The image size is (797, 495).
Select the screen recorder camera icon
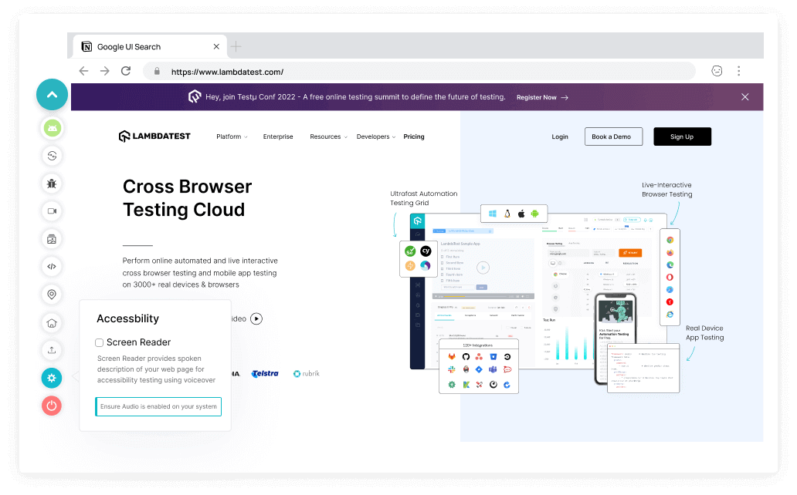(x=51, y=210)
